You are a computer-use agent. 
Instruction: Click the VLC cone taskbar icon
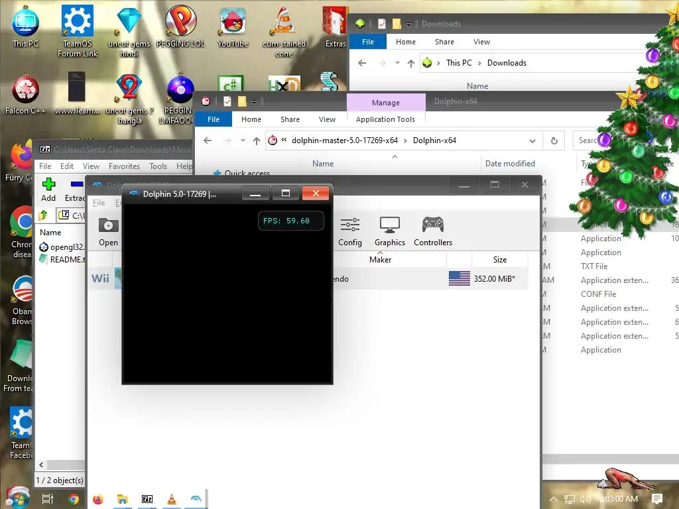point(172,499)
